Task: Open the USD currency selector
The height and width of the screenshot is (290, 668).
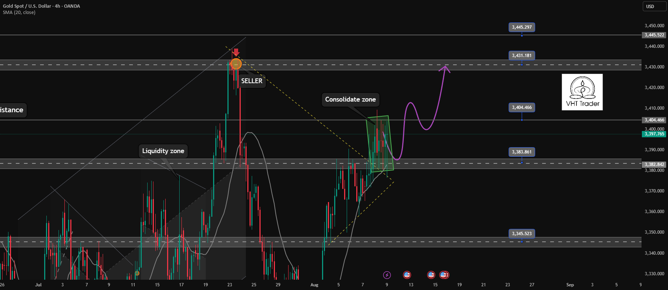Action: point(654,6)
